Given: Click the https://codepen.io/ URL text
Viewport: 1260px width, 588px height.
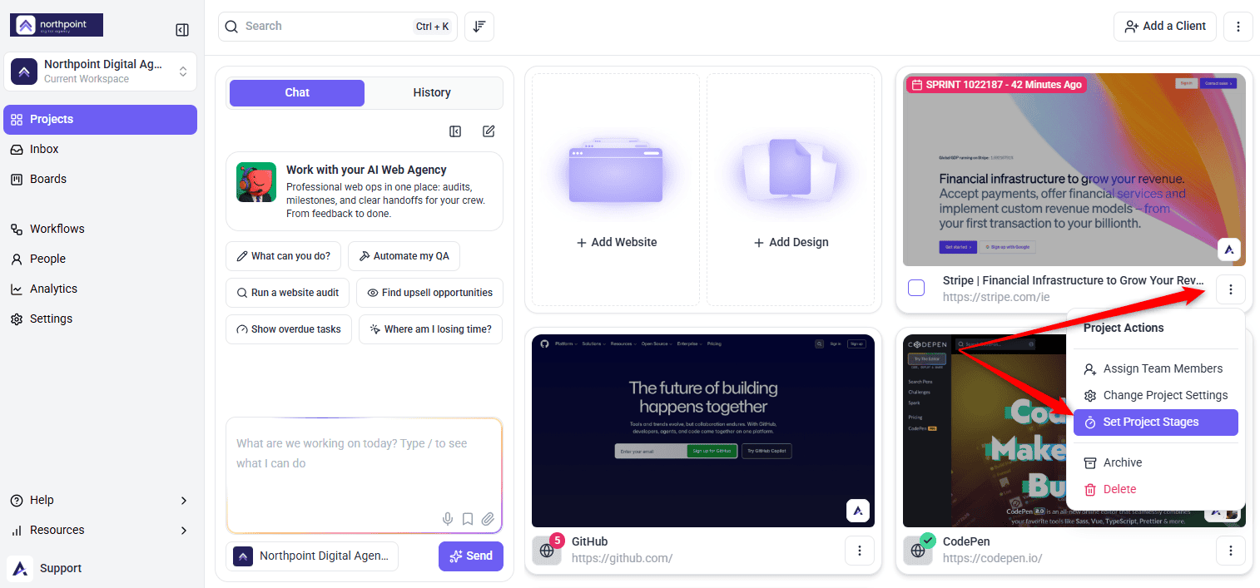Looking at the screenshot, I should coord(992,558).
